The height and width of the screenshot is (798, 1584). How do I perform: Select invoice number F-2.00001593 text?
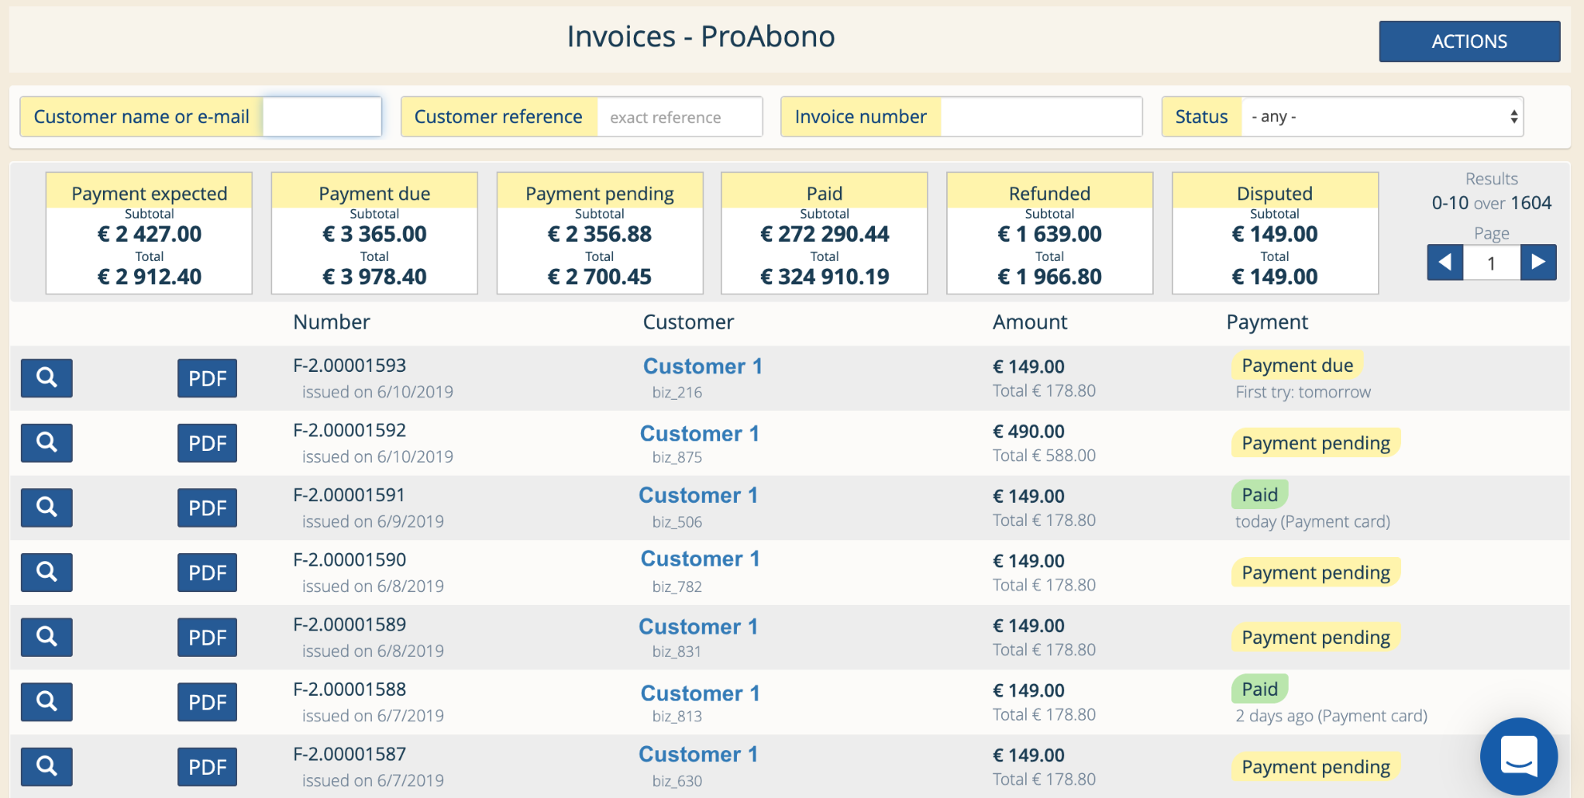pos(350,365)
